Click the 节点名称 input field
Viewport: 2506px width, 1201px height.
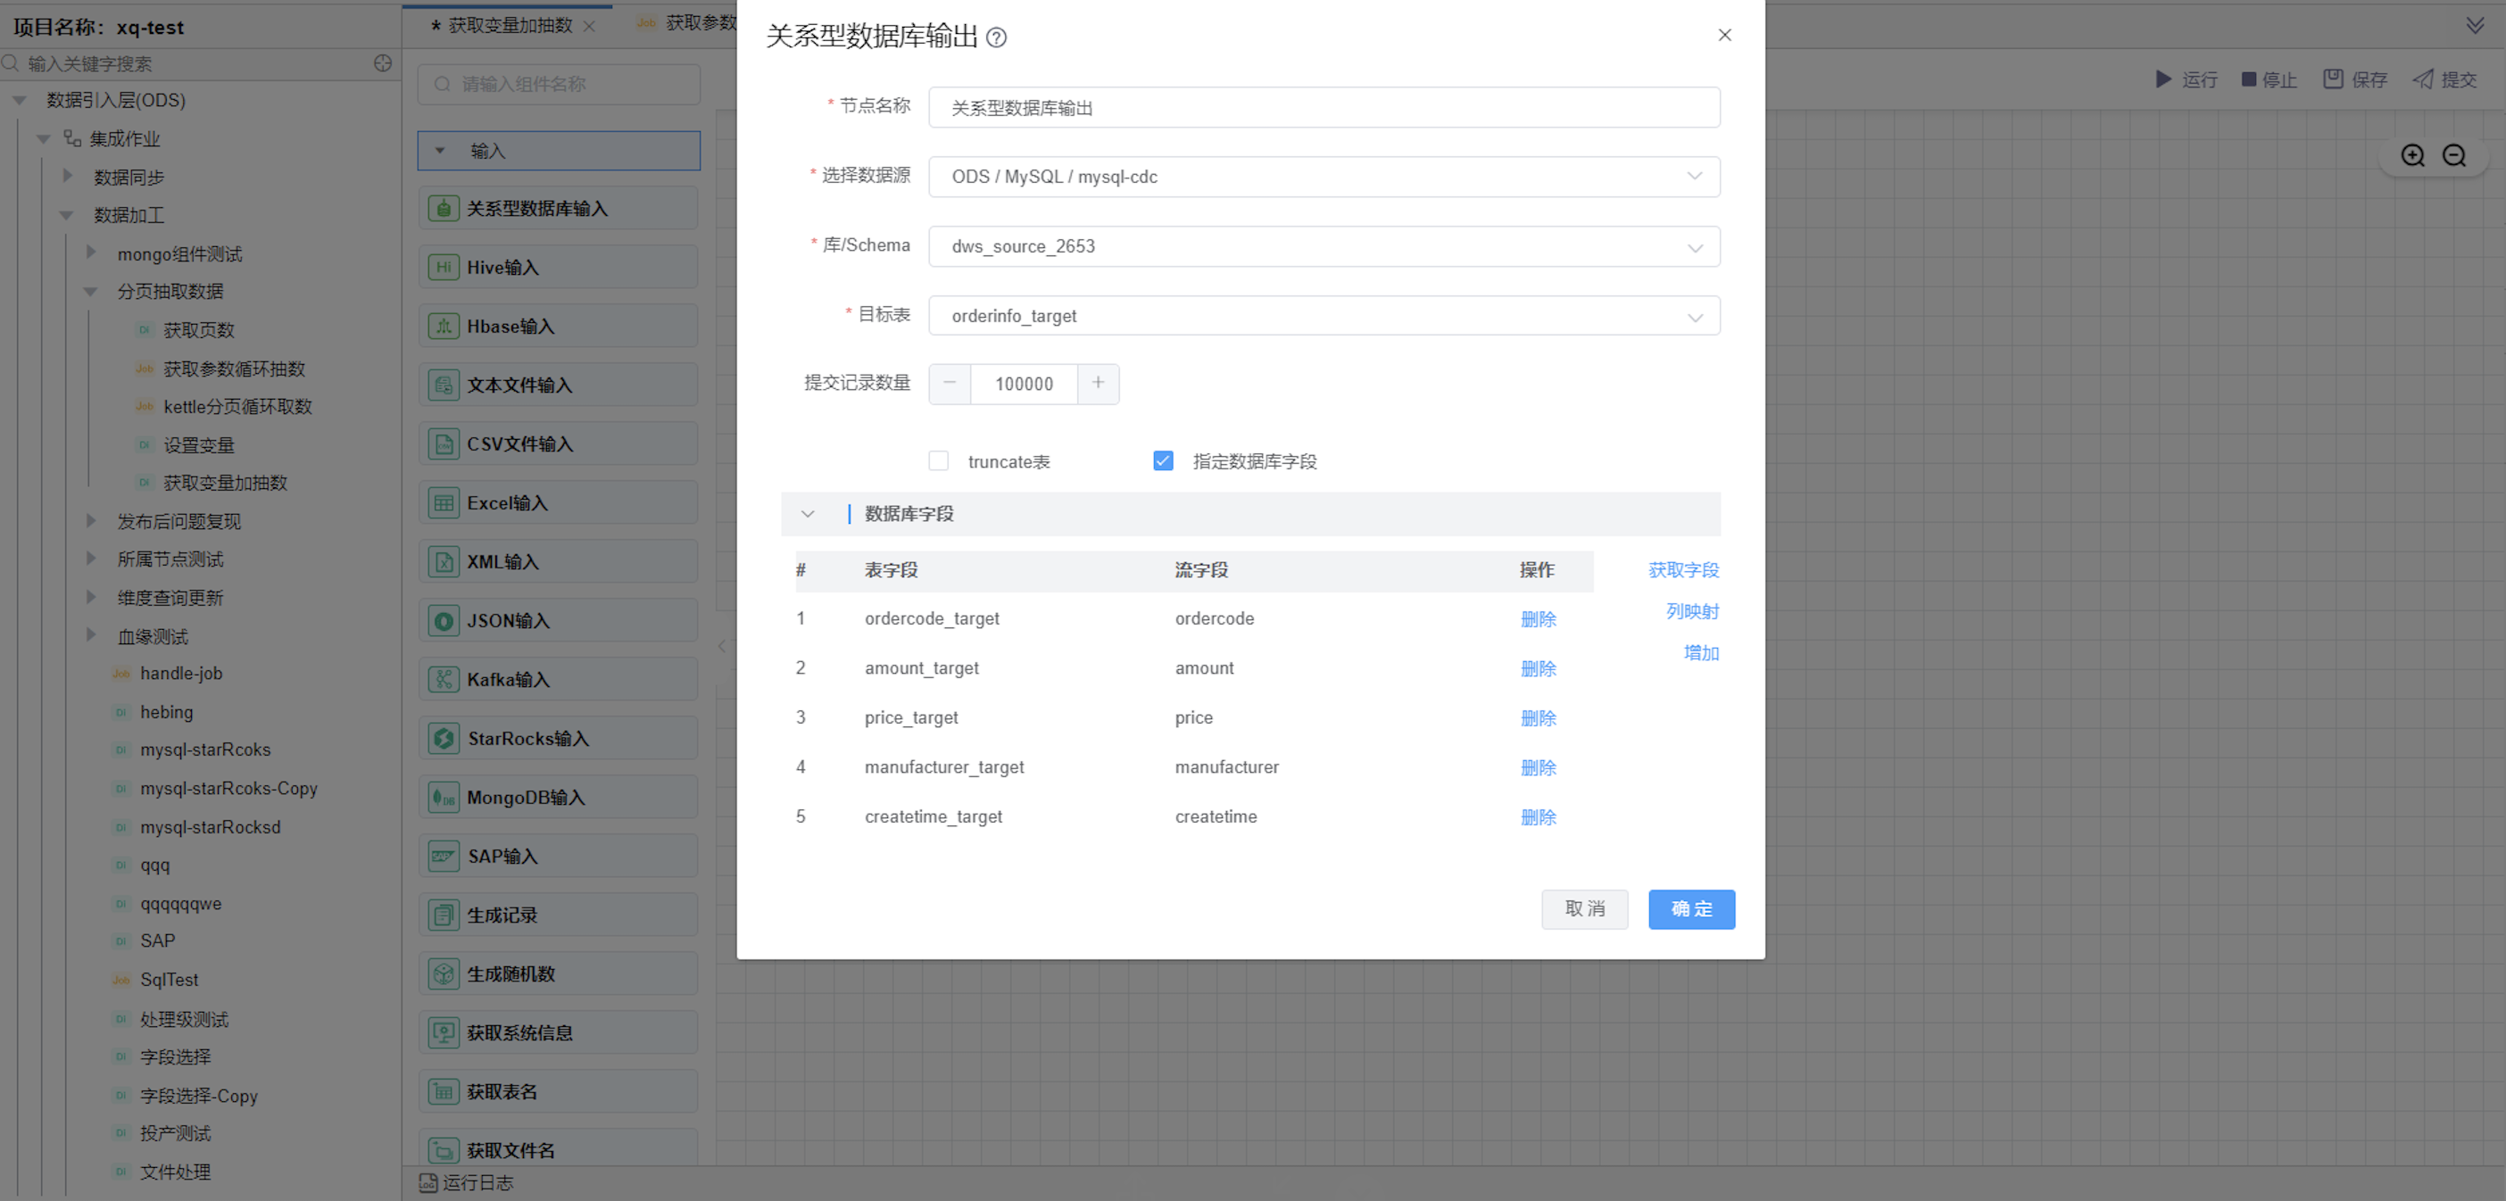click(x=1323, y=108)
